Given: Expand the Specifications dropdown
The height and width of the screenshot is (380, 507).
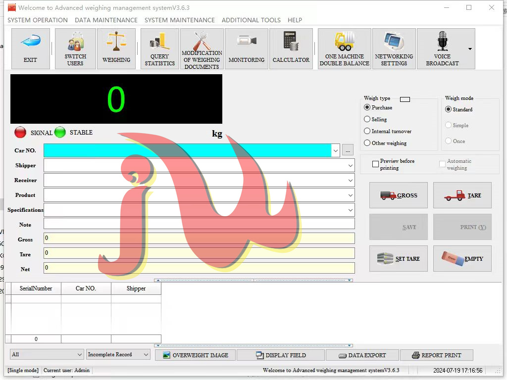Looking at the screenshot, I should 350,210.
